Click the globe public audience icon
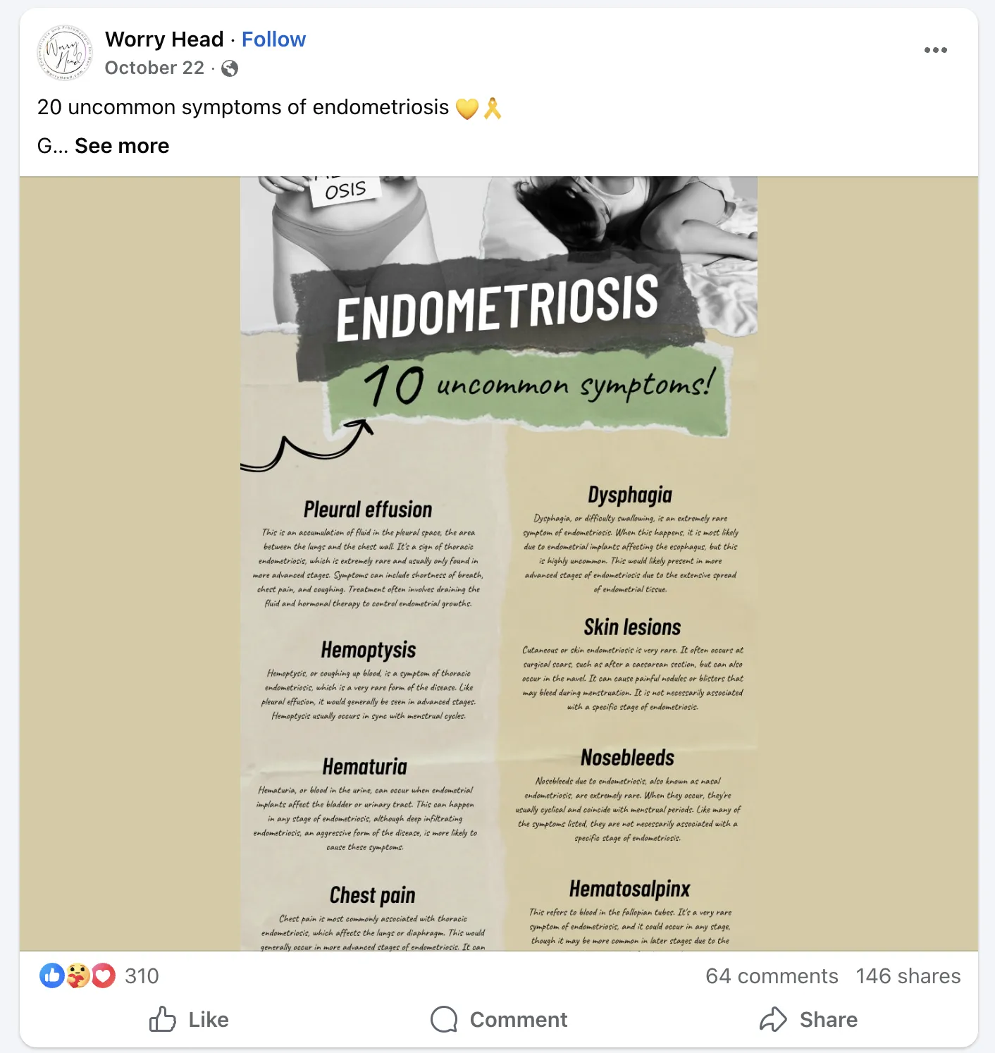This screenshot has height=1053, width=995. tap(229, 68)
